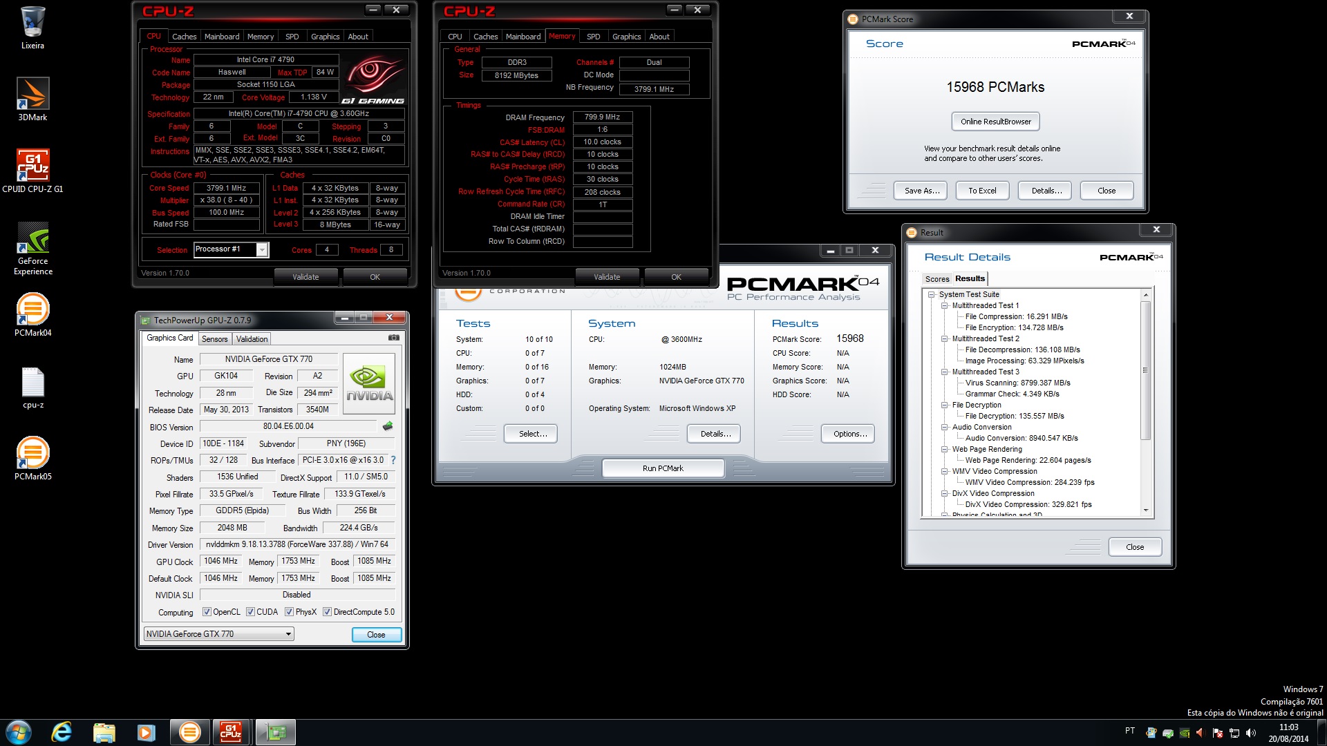Click scroll down arrow in Result Details

pyautogui.click(x=1145, y=510)
